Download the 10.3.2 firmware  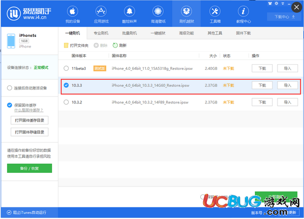pyautogui.click(x=262, y=102)
